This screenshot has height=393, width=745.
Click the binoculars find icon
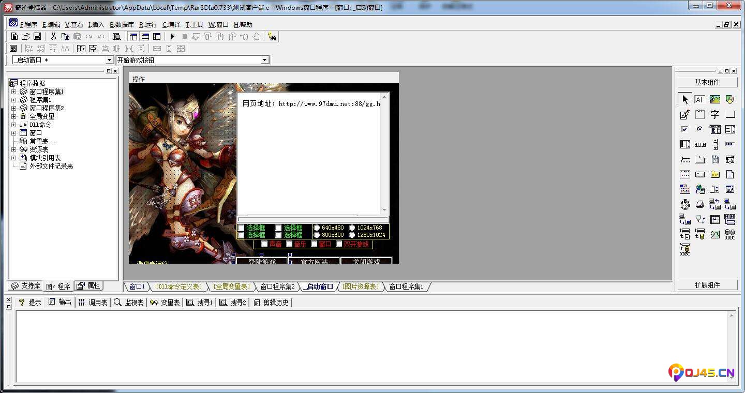pyautogui.click(x=273, y=36)
